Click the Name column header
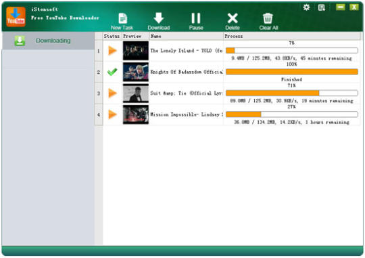Image resolution: width=365 pixels, height=258 pixels. [187, 36]
